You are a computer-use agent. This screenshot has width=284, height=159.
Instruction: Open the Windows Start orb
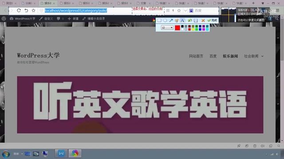point(6,154)
